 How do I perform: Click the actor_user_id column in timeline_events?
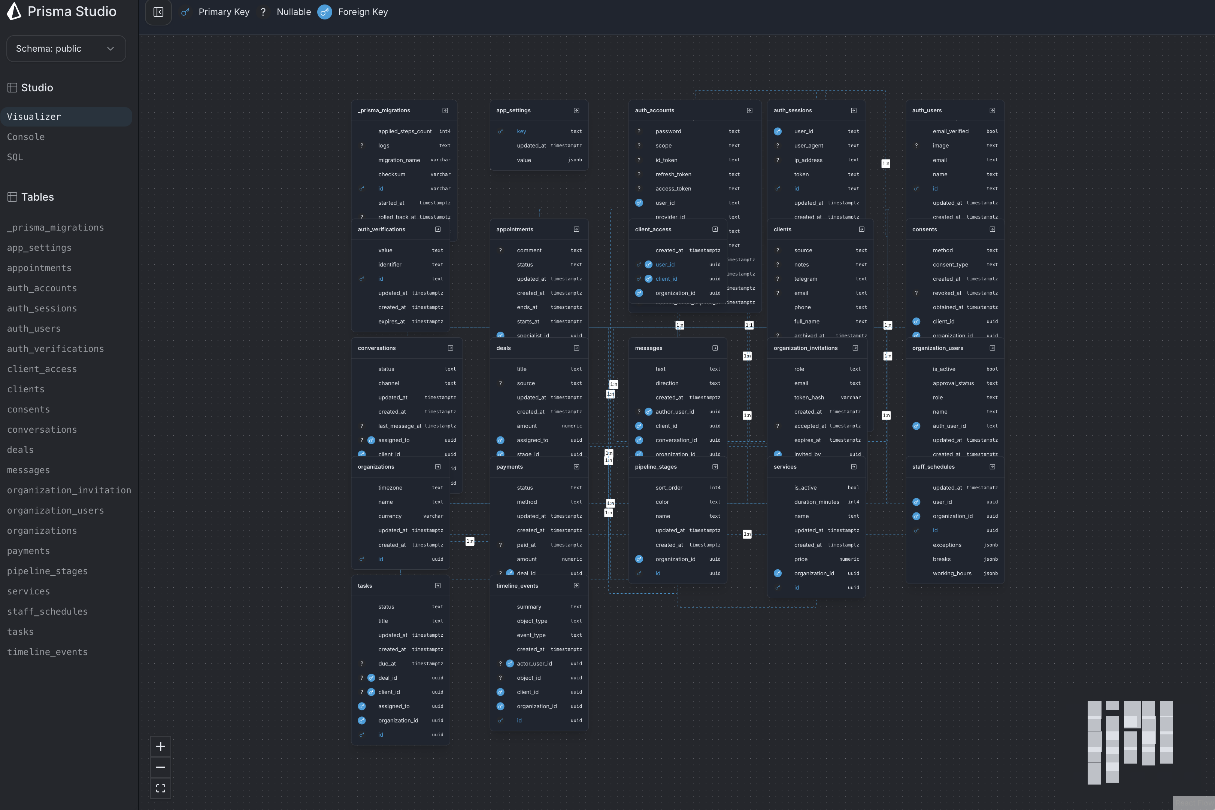tap(539, 664)
